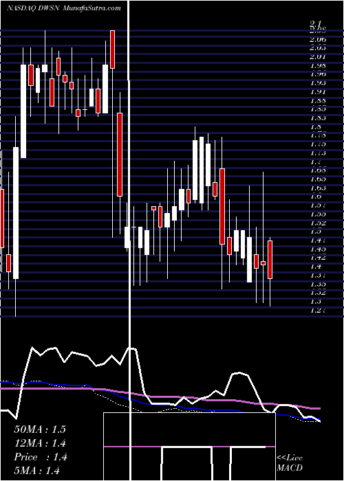Select the 1.45 price axis label
The height and width of the screenshot is (481, 344).
pyautogui.click(x=318, y=249)
